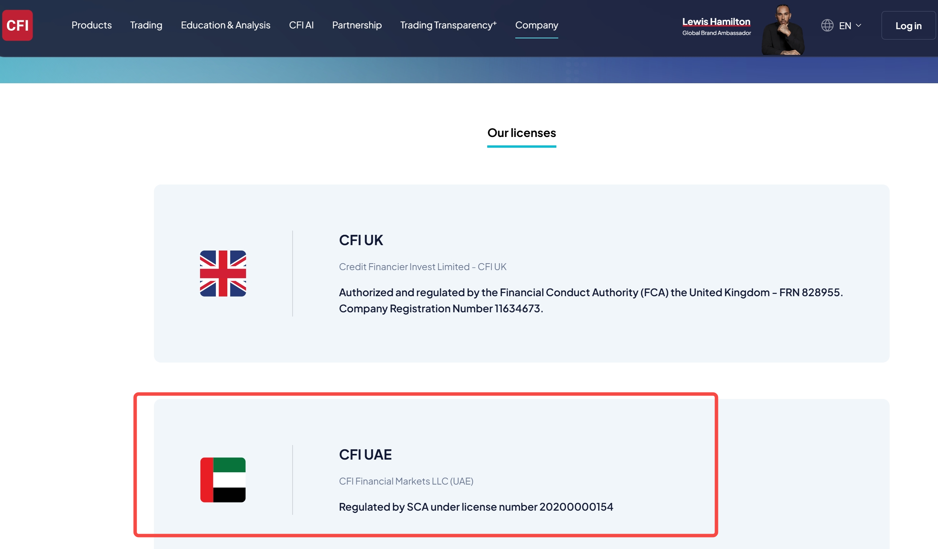Open Trading Transparency+ menu
This screenshot has height=549, width=938.
pyautogui.click(x=448, y=25)
